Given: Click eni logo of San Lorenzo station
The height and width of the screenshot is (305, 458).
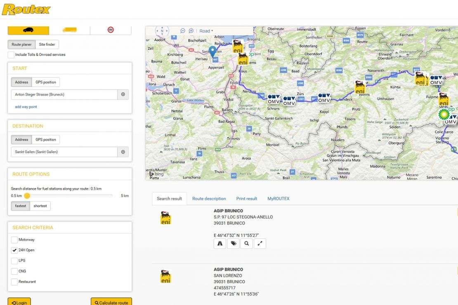Looking at the screenshot, I should [165, 277].
